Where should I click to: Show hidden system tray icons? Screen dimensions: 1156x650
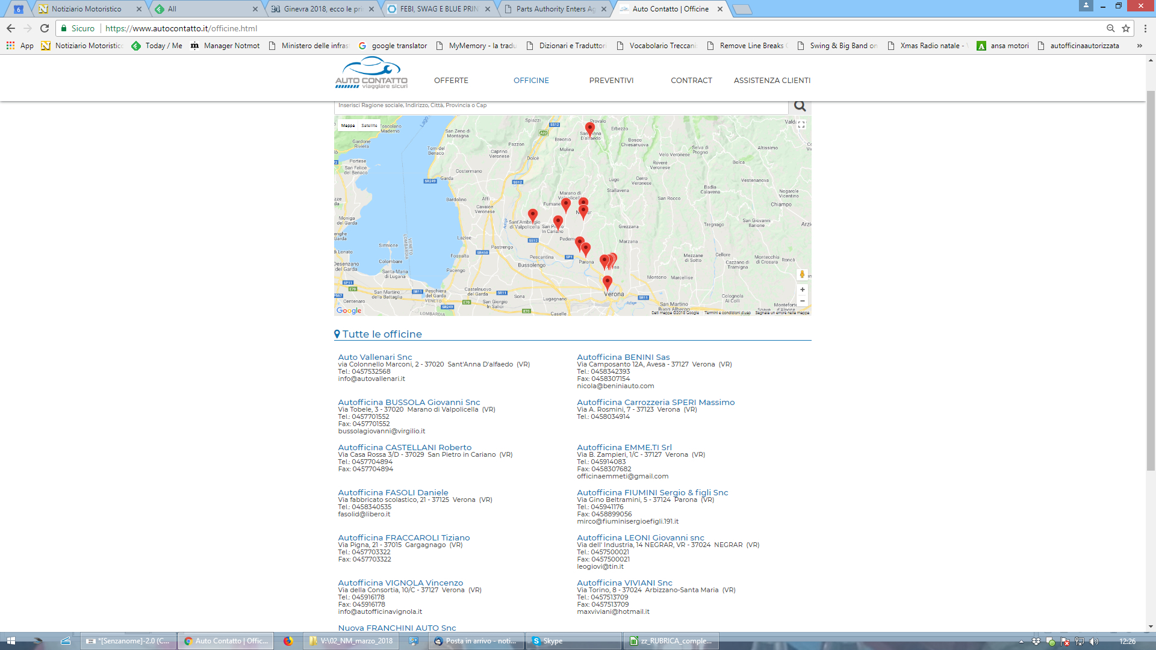(1021, 642)
